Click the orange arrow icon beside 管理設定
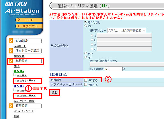Viewport: 164px width, 119px height. coord(11,106)
